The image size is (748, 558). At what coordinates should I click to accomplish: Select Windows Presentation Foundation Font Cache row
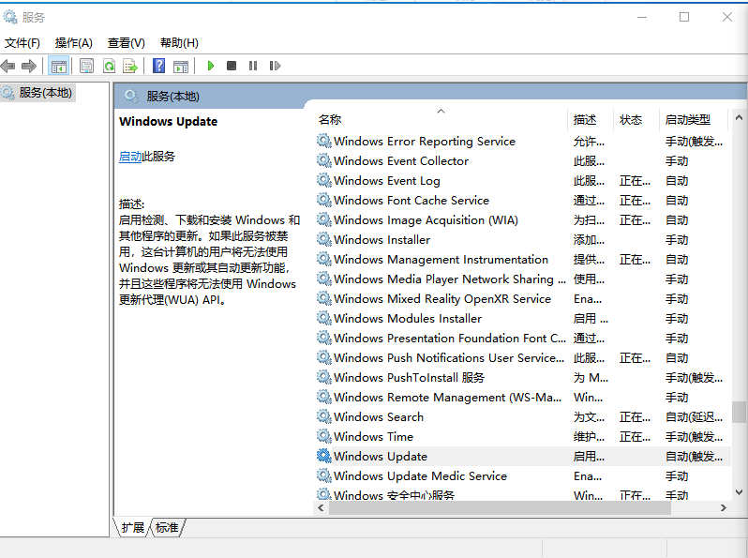point(522,338)
